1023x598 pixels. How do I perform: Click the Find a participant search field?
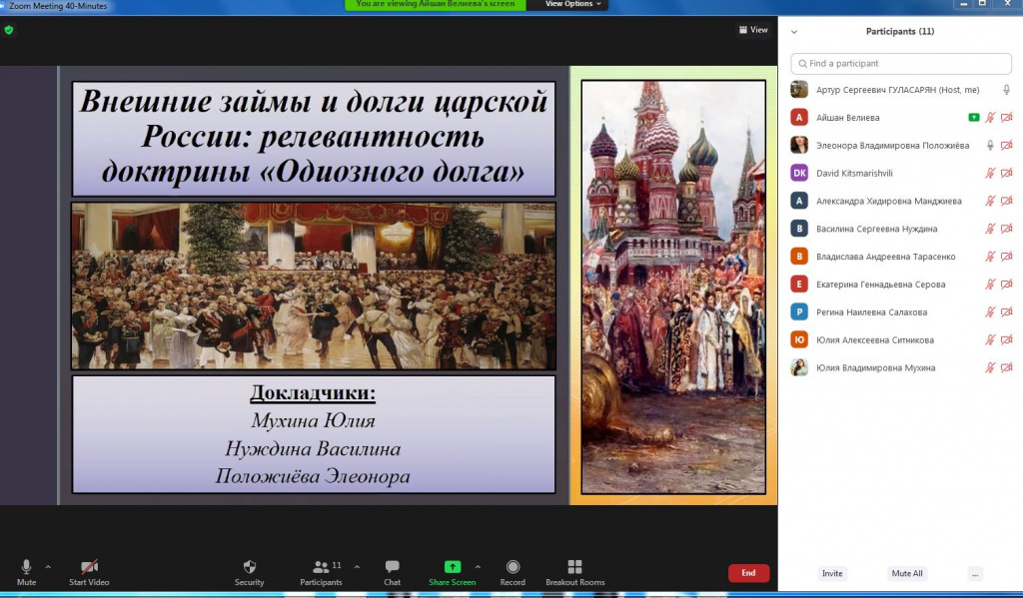[901, 63]
